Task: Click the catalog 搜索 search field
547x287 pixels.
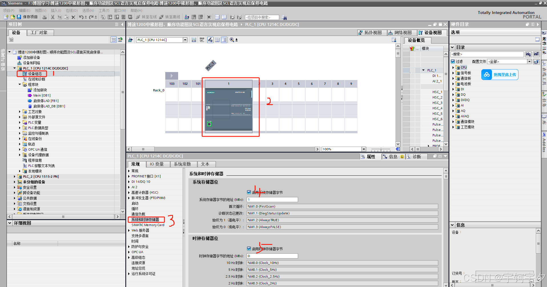Action: [x=487, y=54]
